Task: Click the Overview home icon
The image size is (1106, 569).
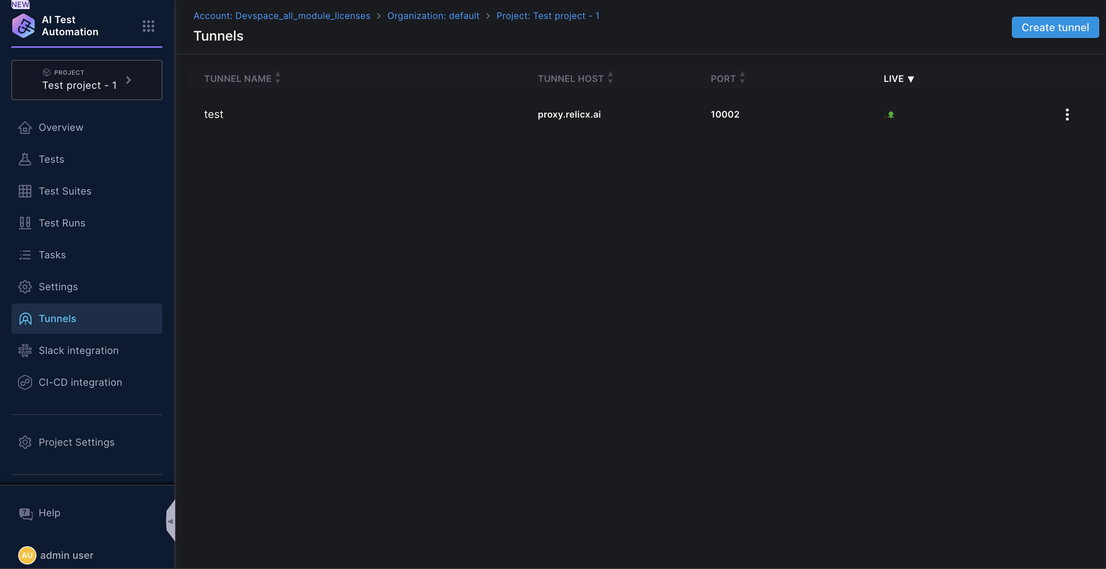Action: (x=25, y=127)
